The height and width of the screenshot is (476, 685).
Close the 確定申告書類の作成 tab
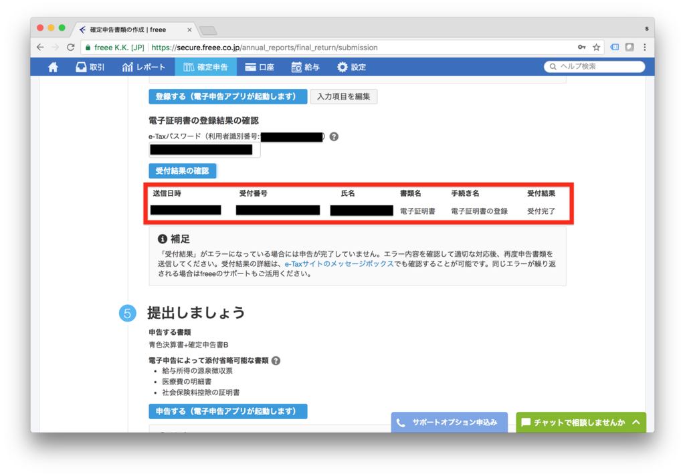[189, 29]
